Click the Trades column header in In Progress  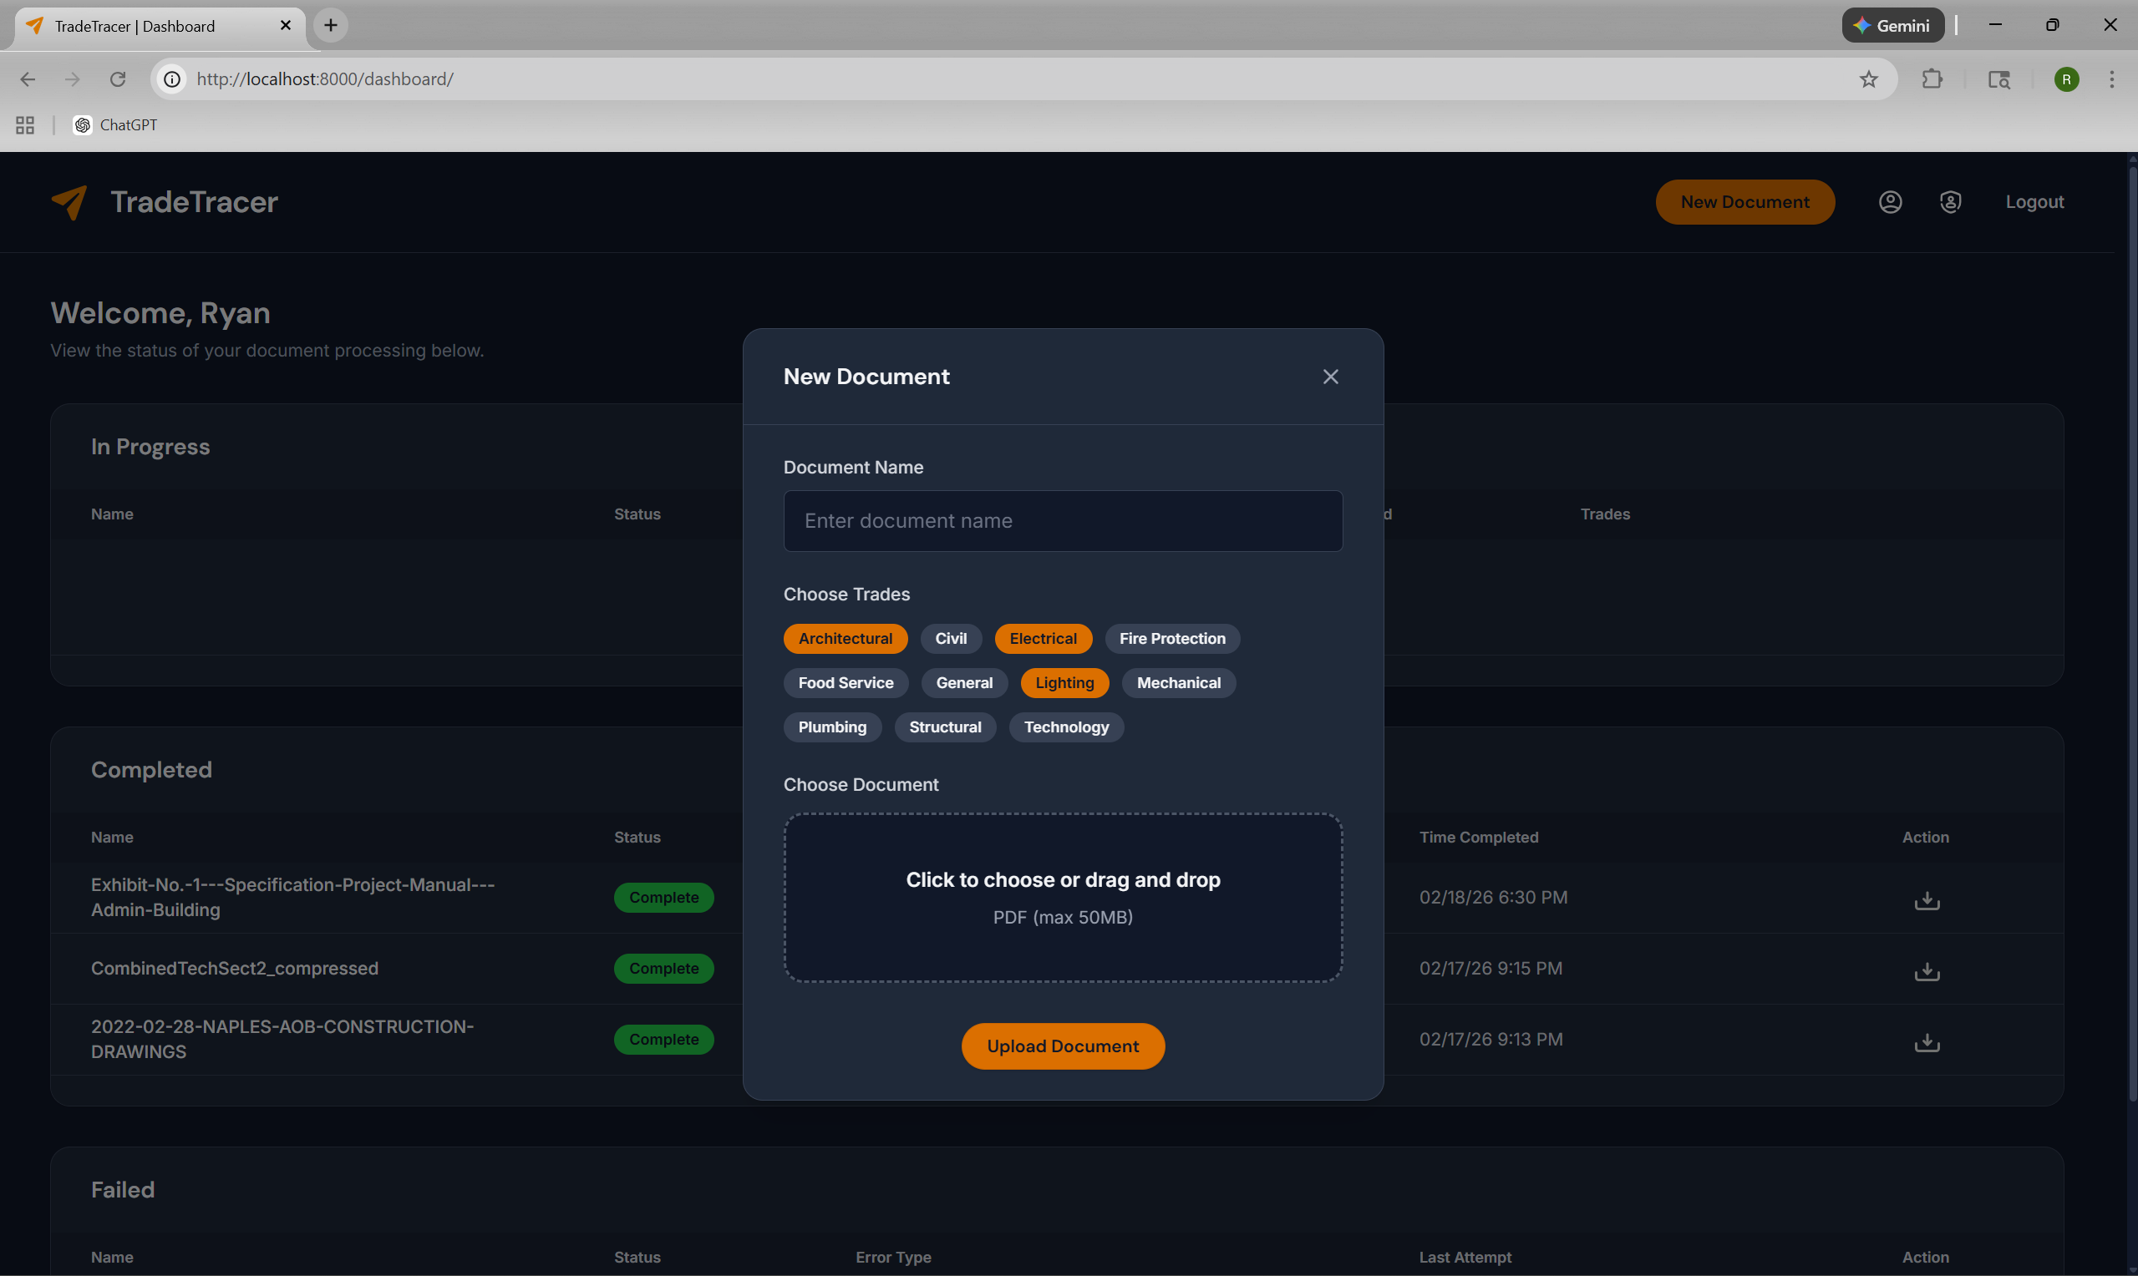tap(1605, 514)
